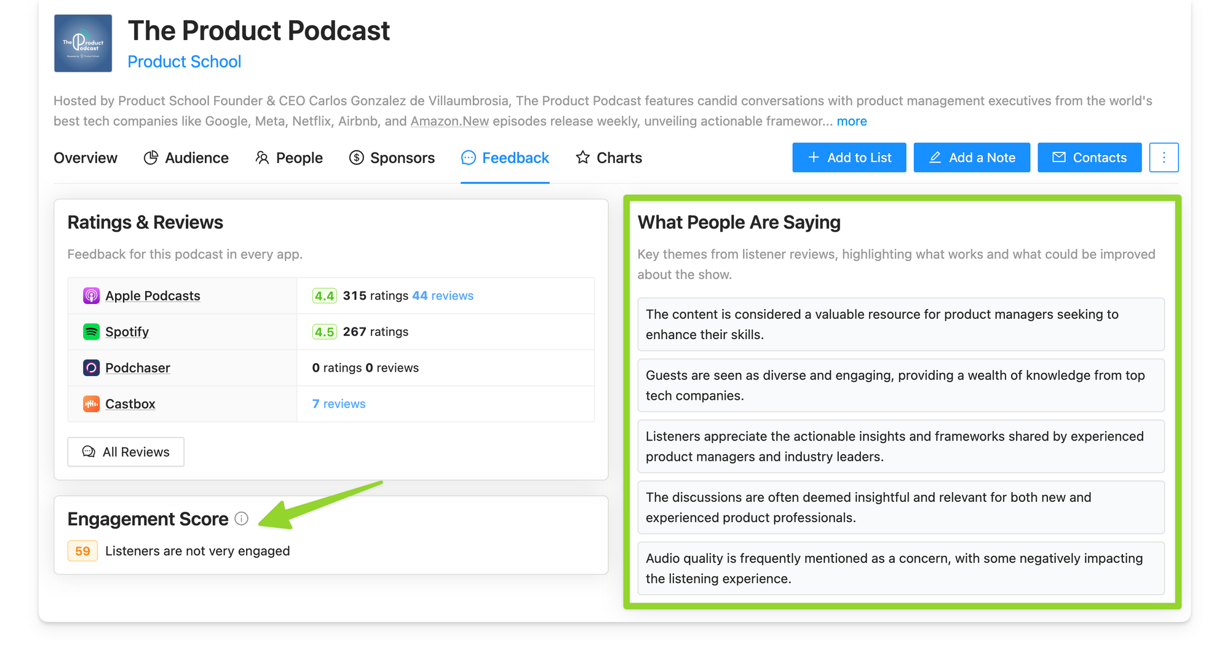Switch to the Sponsors tab
The width and height of the screenshot is (1230, 645).
(x=392, y=158)
